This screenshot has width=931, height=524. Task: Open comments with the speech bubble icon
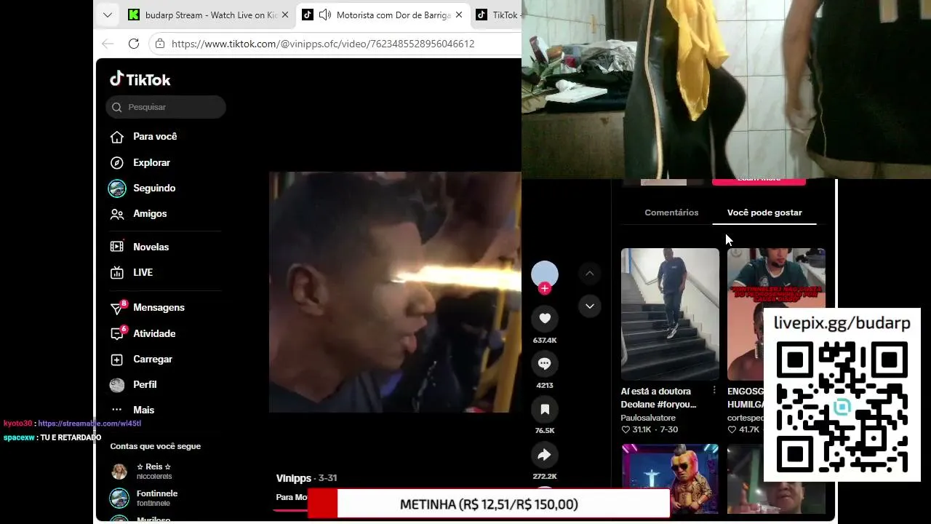coord(545,363)
